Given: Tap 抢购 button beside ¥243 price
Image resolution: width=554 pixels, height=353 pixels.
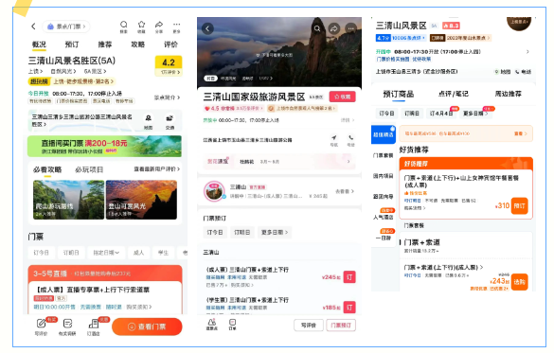Looking at the screenshot, I should point(519,282).
